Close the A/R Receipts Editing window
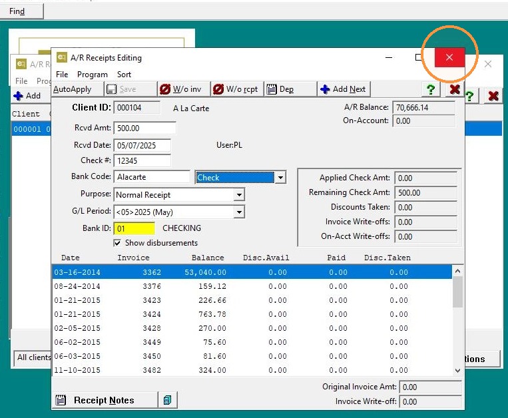508x418 pixels. click(449, 57)
